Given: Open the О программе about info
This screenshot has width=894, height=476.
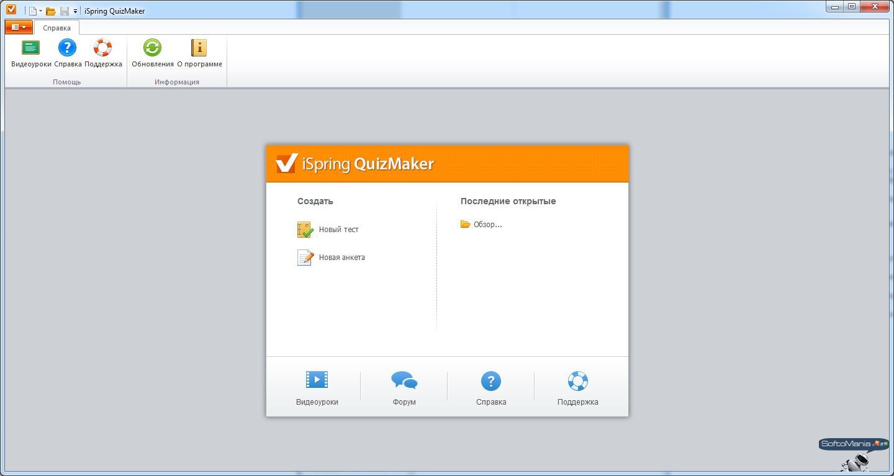Looking at the screenshot, I should [x=199, y=54].
